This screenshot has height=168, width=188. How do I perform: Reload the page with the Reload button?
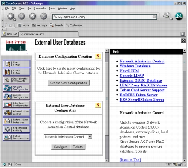[33, 16]
